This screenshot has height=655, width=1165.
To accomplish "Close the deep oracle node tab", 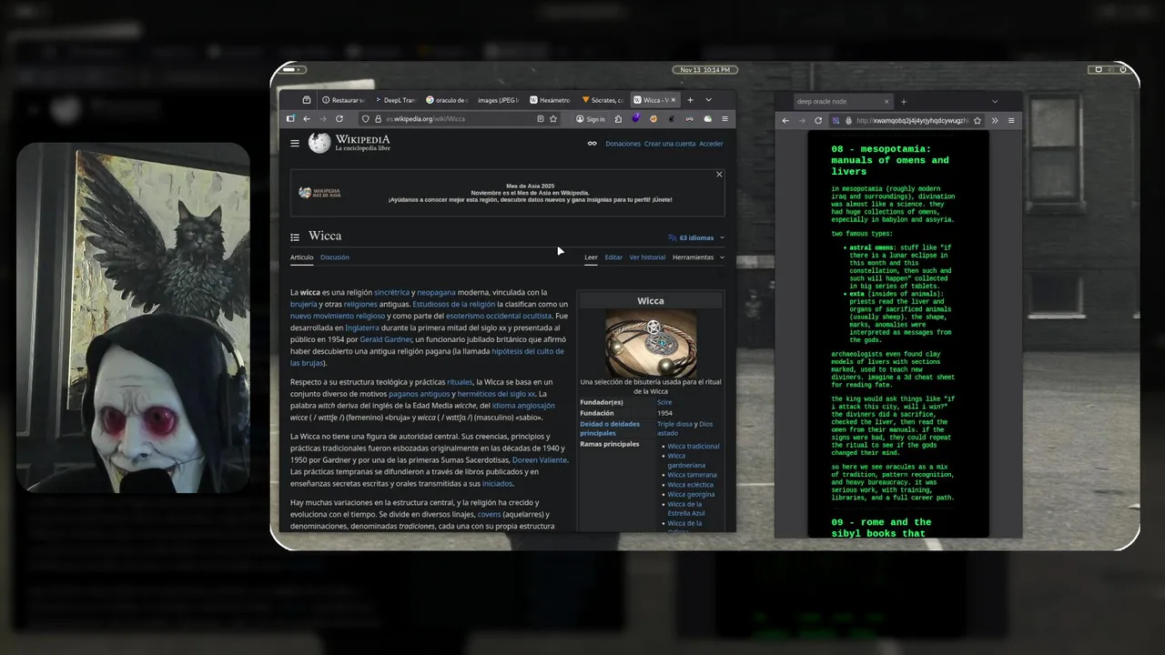I will 886,102.
